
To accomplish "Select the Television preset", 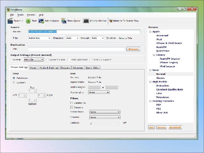I will 163,97.
